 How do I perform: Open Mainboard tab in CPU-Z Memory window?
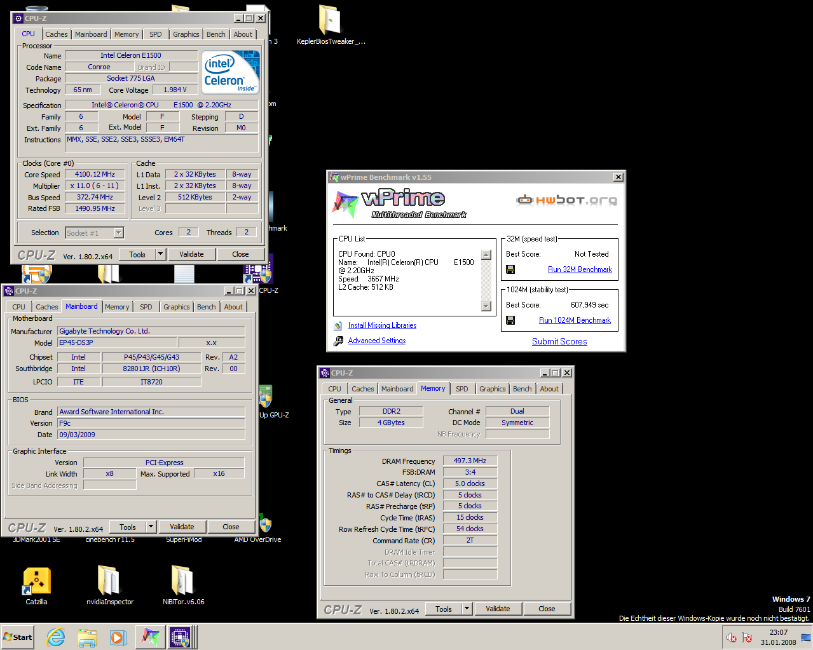(x=397, y=389)
